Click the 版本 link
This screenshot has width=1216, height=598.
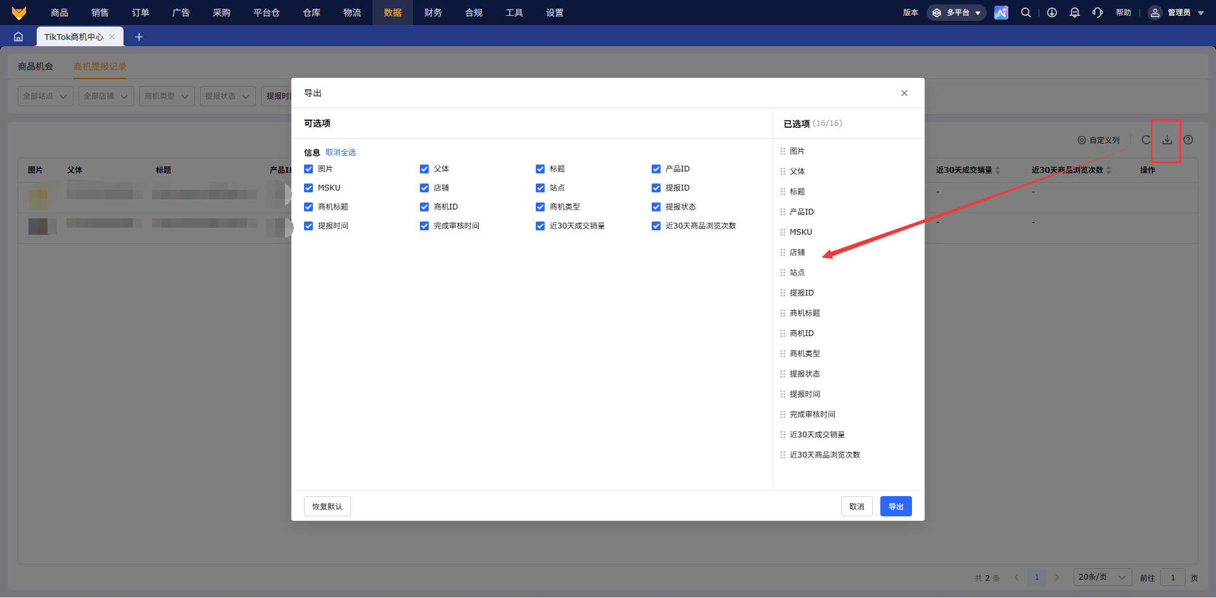pyautogui.click(x=911, y=13)
